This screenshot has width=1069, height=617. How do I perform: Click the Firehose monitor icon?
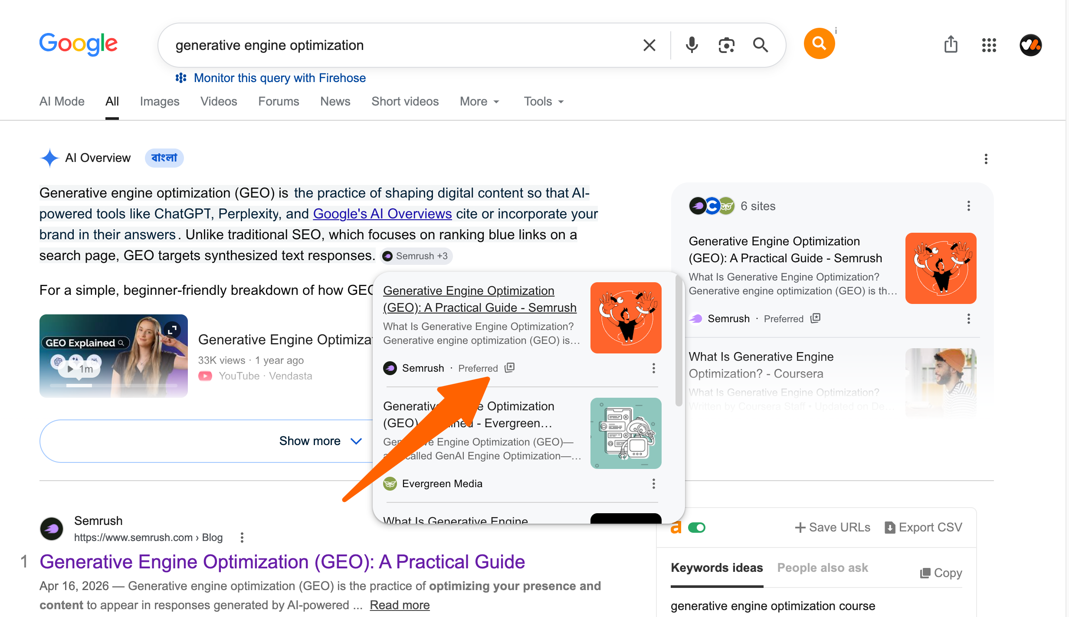pos(181,78)
